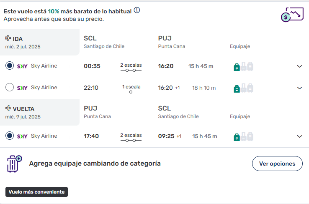Viewport: 309px width, 204px height.
Task: Expand details of the 00:35 flight
Action: pos(299,66)
